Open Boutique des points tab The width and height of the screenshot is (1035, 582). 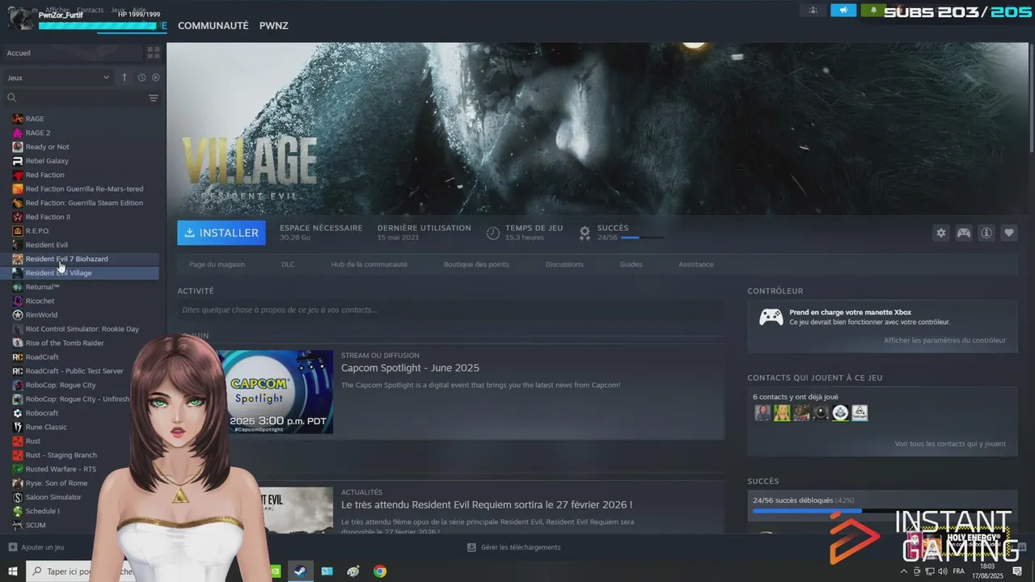coord(476,264)
